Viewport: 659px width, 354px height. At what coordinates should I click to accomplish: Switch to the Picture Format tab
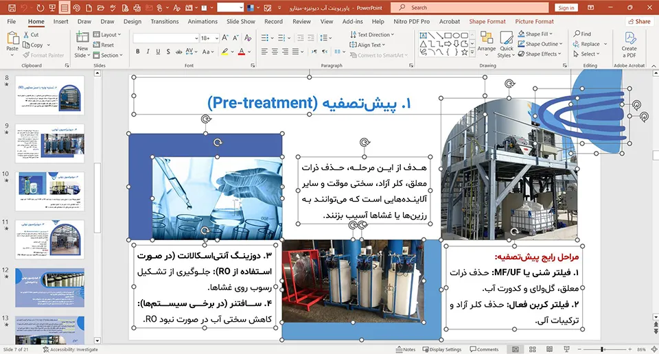coord(535,21)
